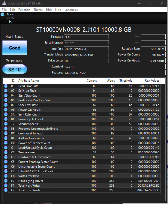Viewport: 168px width, 204px height.
Task: Click status orb for Spin-Up Time
Action: [x=6, y=91]
